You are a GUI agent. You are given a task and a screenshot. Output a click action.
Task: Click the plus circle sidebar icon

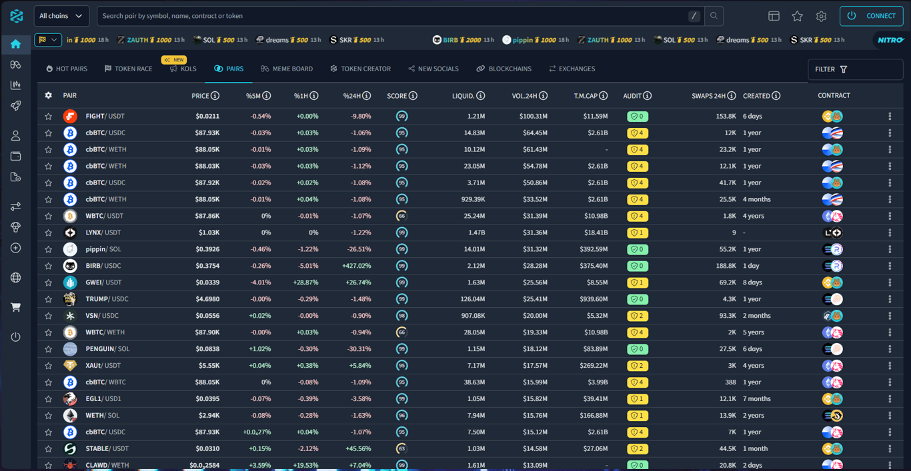[15, 248]
